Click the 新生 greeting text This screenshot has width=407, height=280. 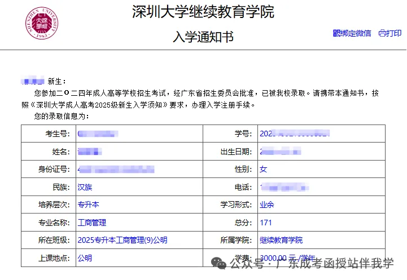[x=56, y=81]
